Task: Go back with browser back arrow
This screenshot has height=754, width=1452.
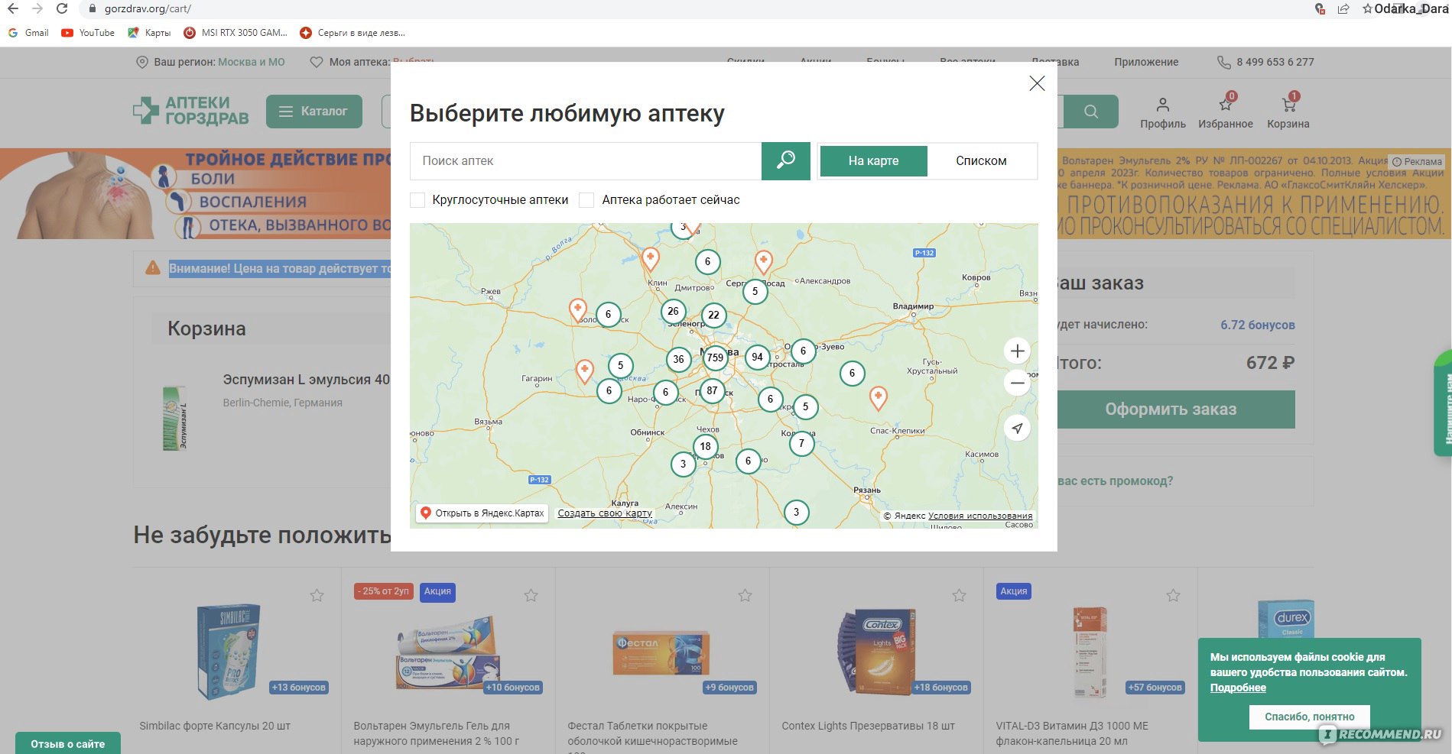Action: (12, 9)
